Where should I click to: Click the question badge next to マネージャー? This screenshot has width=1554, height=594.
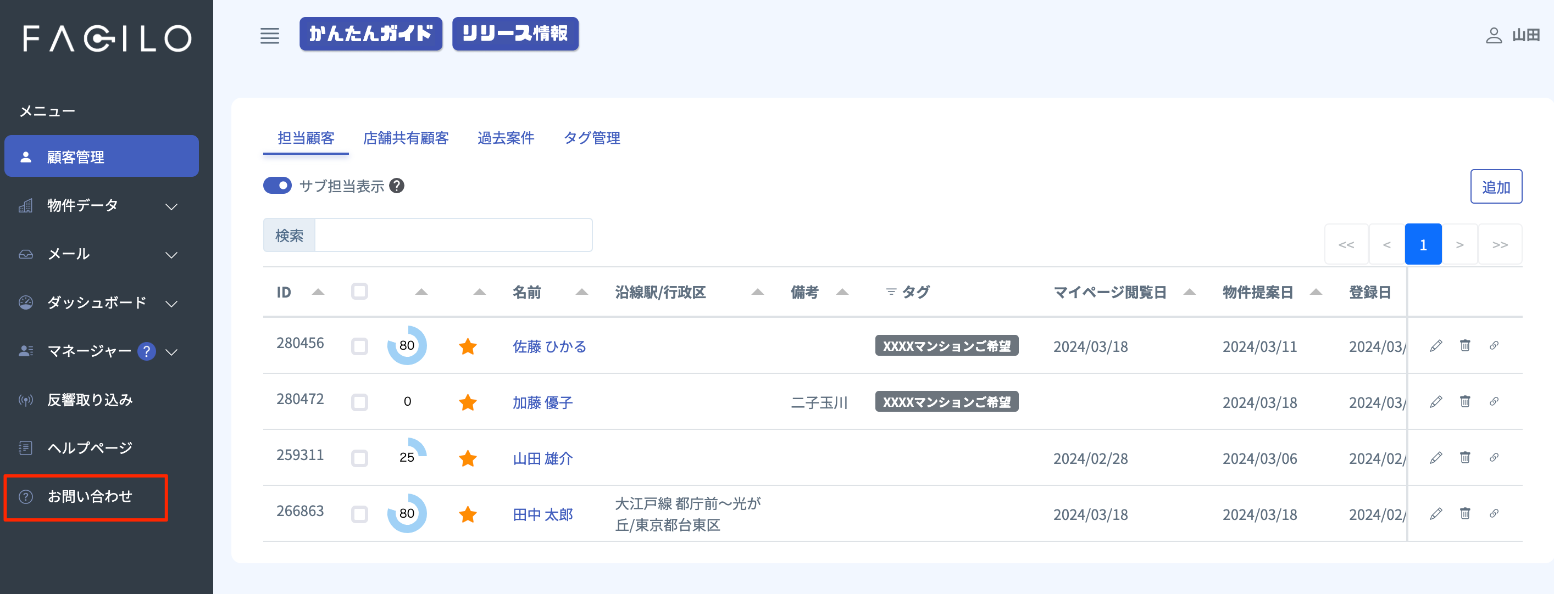[x=146, y=351]
